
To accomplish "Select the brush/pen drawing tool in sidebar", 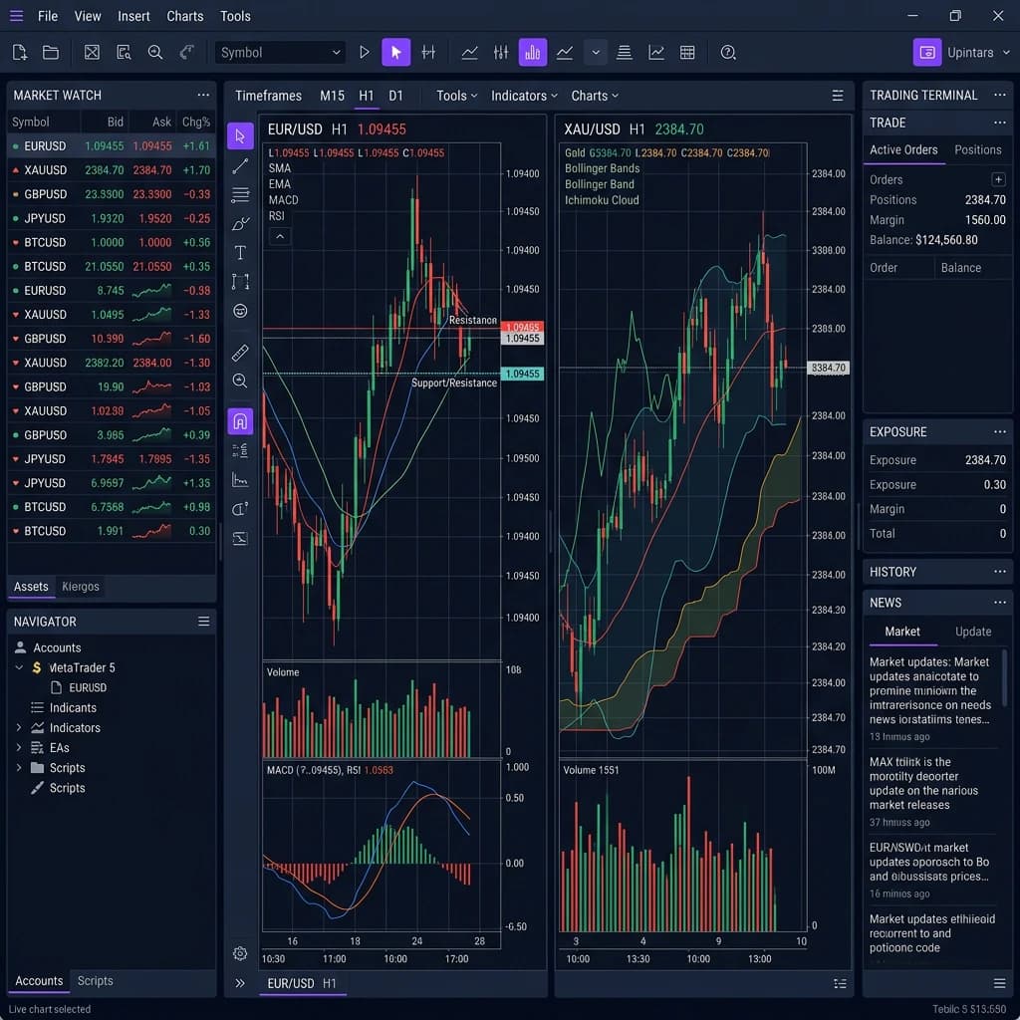I will point(240,224).
